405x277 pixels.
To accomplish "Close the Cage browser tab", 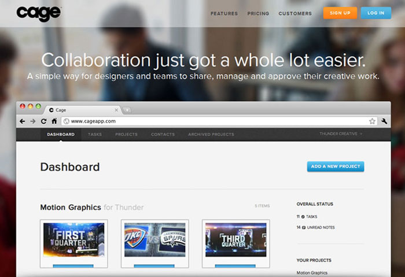I will click(x=116, y=109).
